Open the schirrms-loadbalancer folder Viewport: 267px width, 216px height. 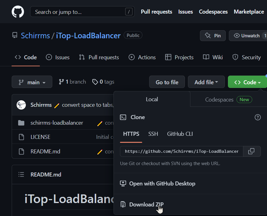[x=57, y=123]
